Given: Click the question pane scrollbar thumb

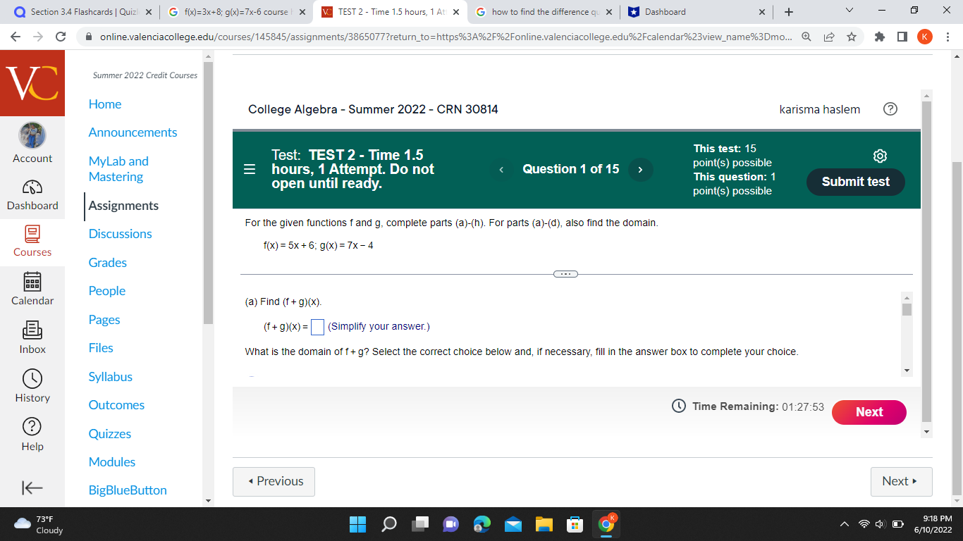Looking at the screenshot, I should click(x=907, y=310).
